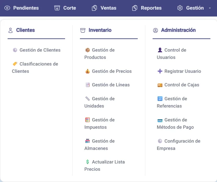Click the eye icon beside Pendientes

7,8
